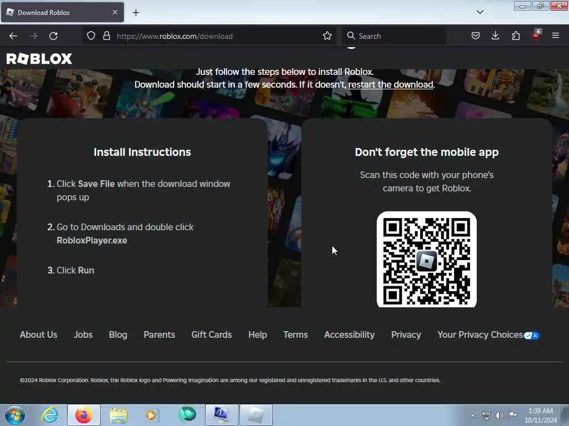Open the tracking protection shield icon
This screenshot has height=426, width=569.
91,35
